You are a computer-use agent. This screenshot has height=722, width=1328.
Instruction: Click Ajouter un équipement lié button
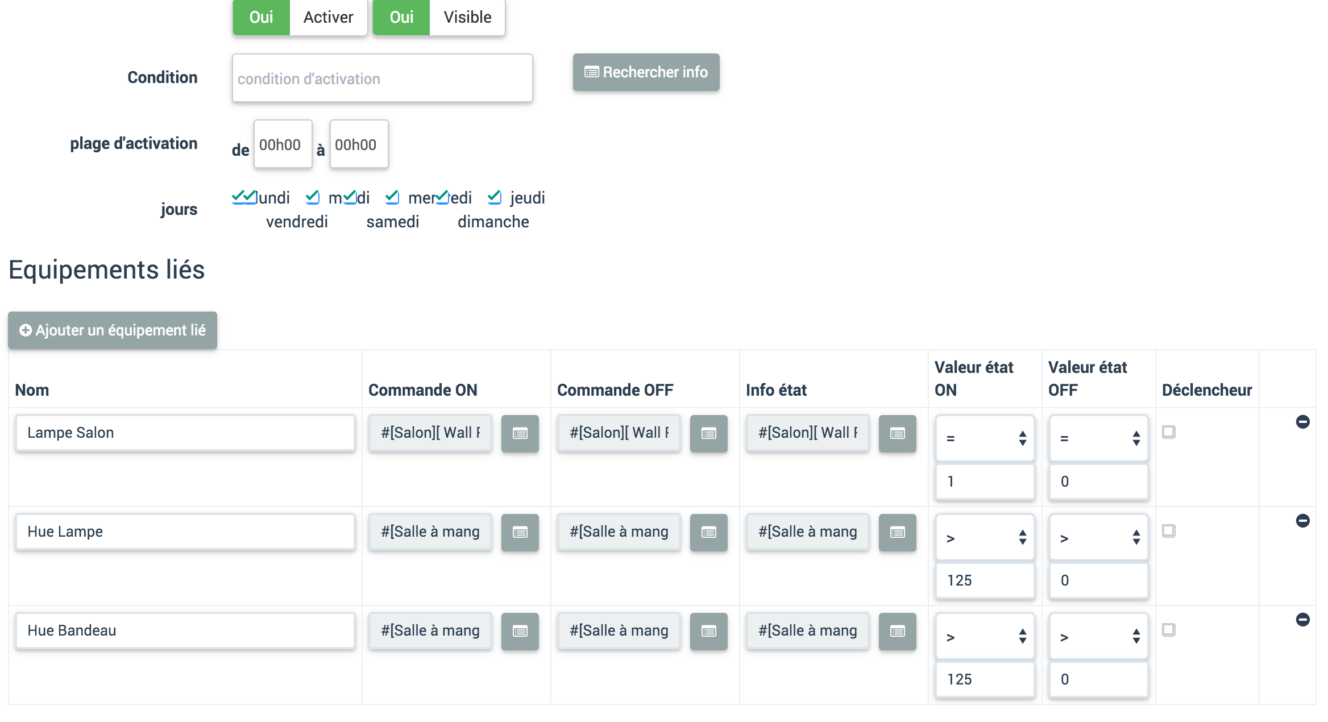click(113, 330)
